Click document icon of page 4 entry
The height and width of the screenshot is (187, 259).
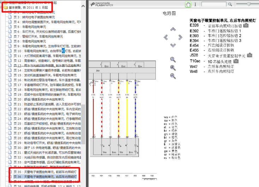tap(10, 22)
